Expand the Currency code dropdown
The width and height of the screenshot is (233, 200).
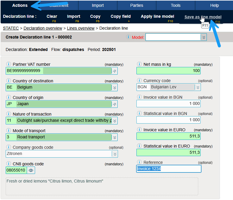click(198, 87)
